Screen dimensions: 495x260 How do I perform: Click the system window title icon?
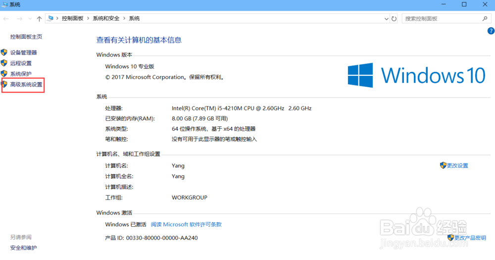[x=5, y=4]
